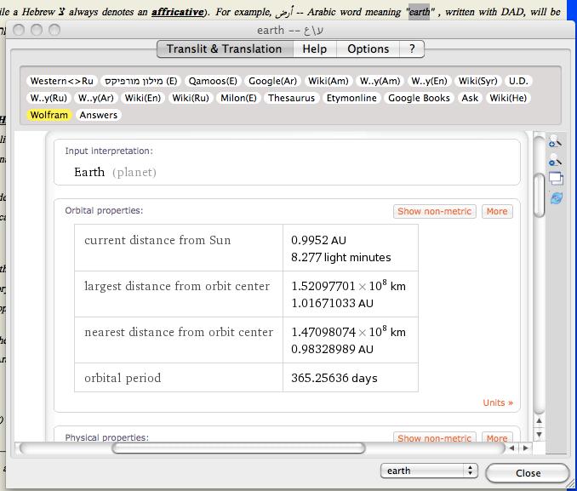Image resolution: width=577 pixels, height=491 pixels.
Task: Expand Physical properties with More button
Action: tap(497, 438)
